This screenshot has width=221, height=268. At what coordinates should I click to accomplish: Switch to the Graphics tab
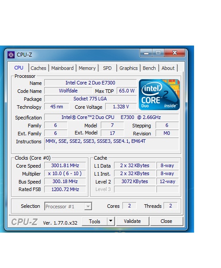(x=129, y=68)
